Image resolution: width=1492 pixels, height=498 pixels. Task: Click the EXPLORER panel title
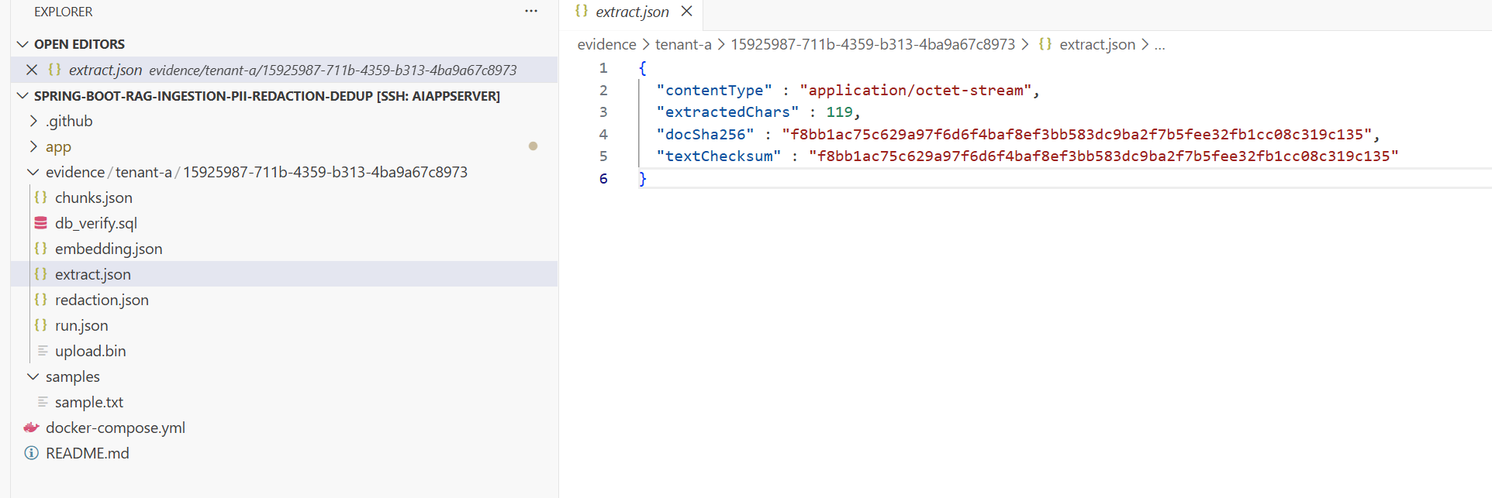[63, 12]
